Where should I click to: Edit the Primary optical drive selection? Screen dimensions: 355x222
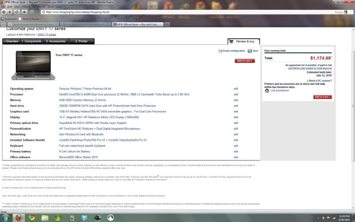[236, 123]
